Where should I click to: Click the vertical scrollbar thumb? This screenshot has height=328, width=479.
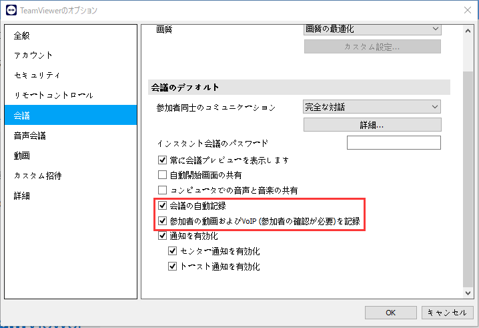pyautogui.click(x=468, y=179)
